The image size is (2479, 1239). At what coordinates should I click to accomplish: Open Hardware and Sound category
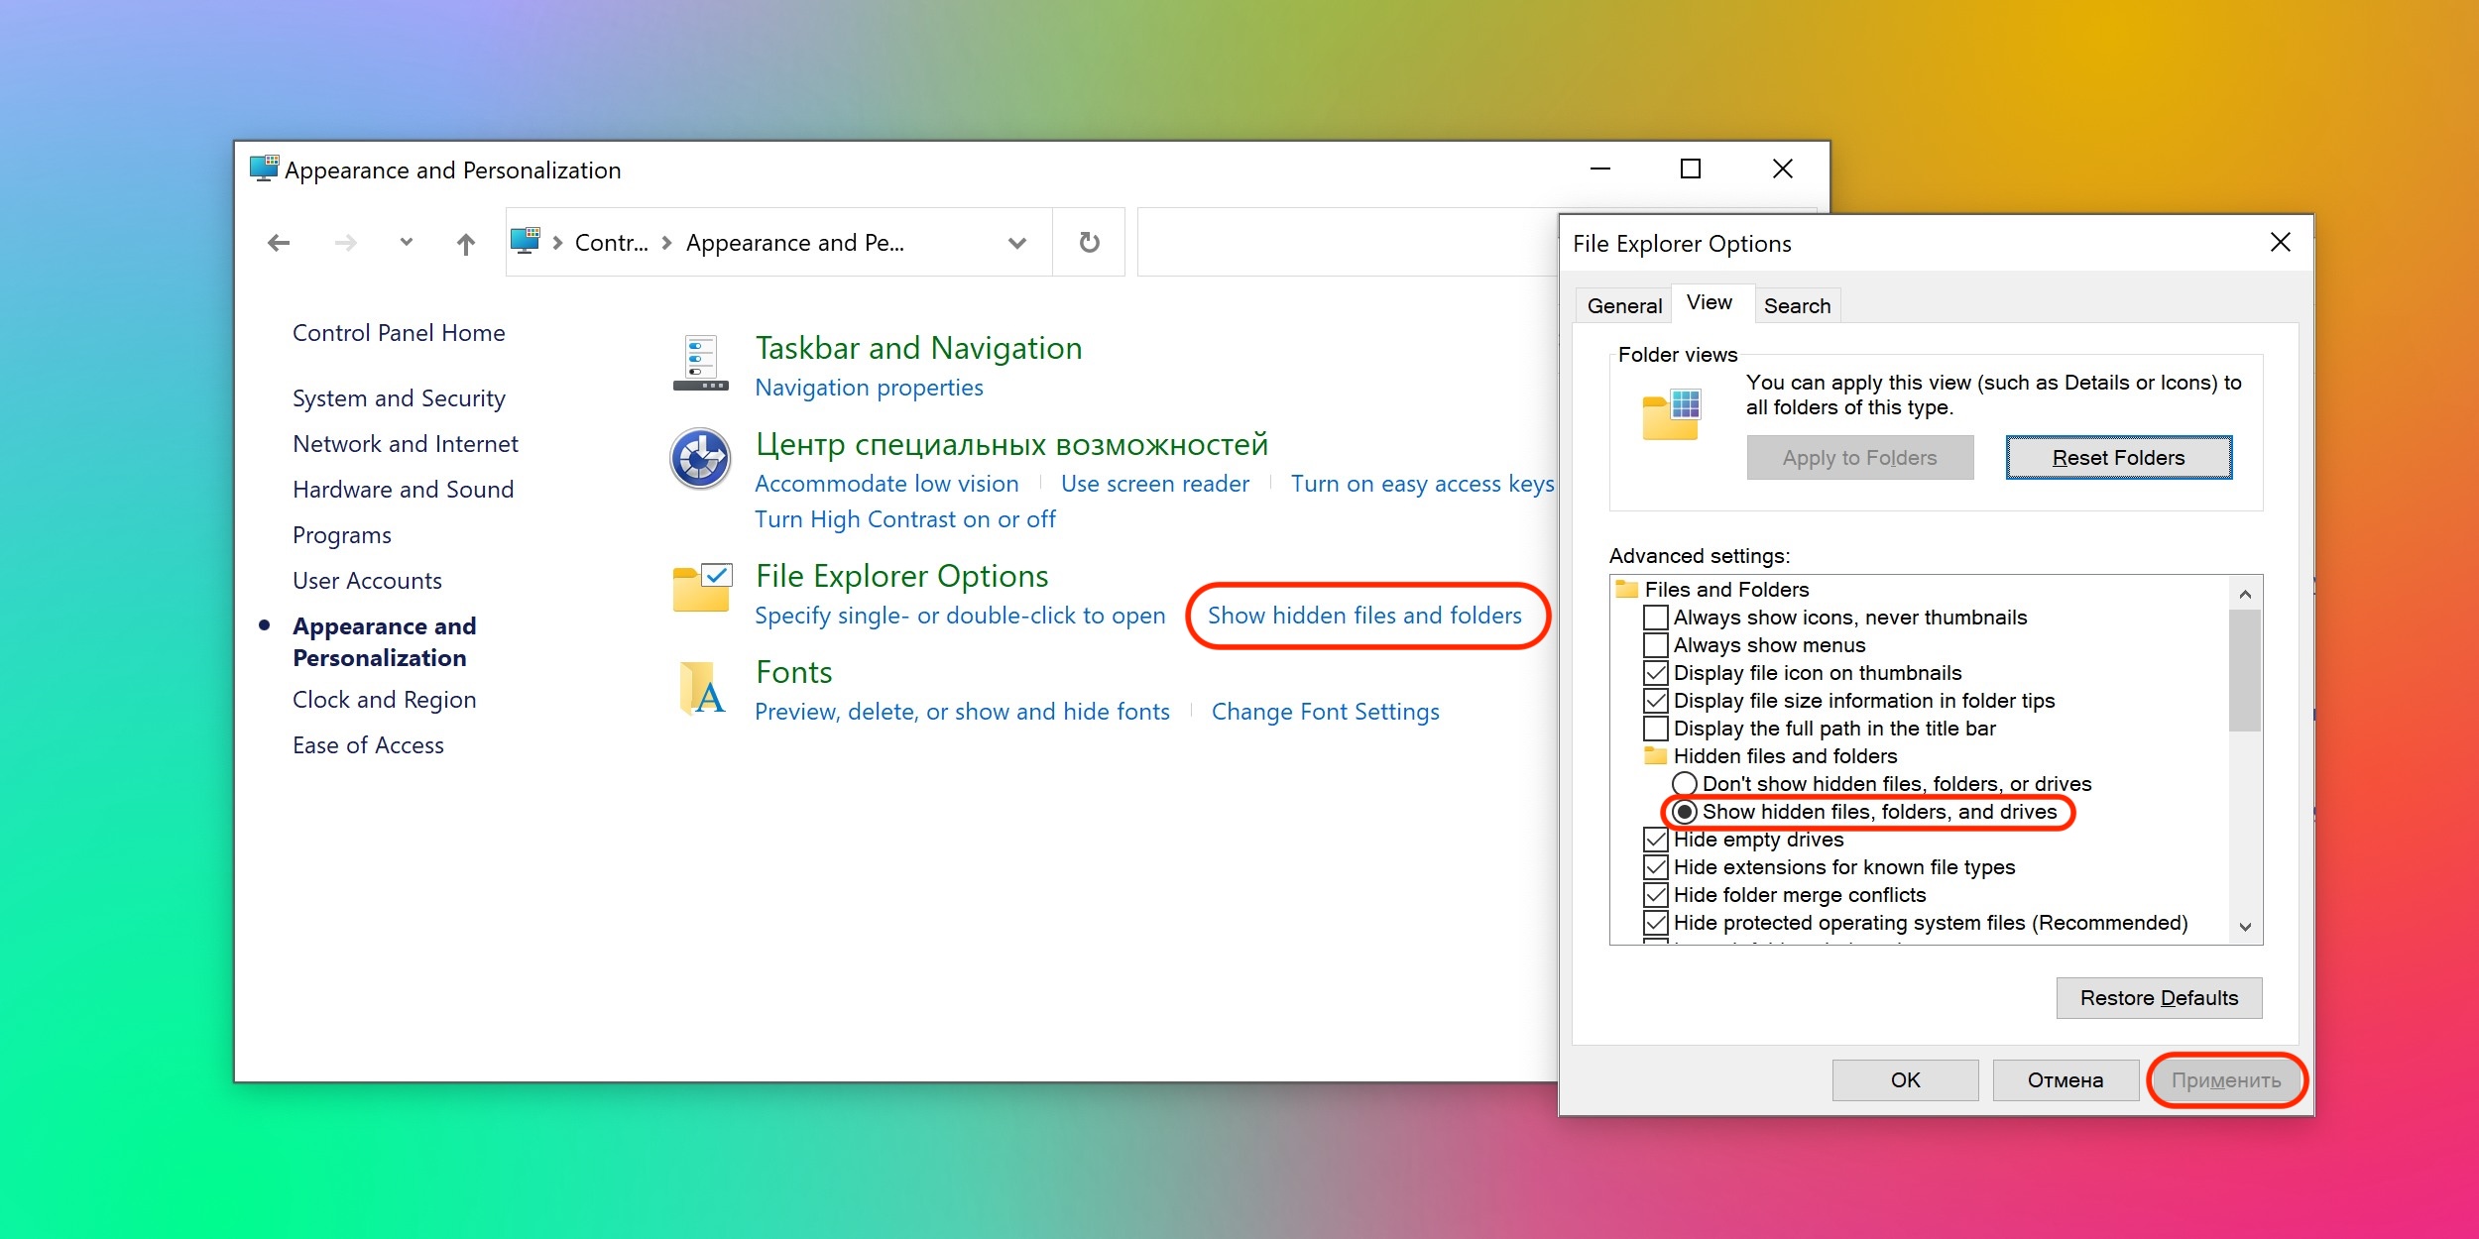point(404,490)
